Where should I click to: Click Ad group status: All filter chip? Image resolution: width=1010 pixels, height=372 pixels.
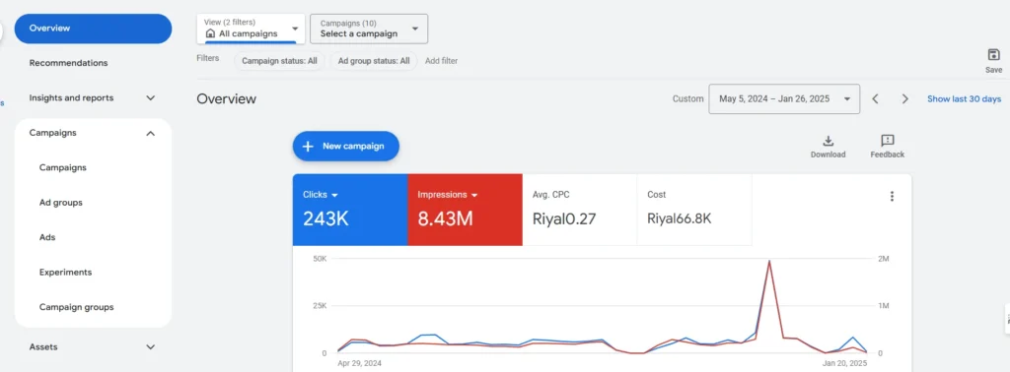coord(374,61)
